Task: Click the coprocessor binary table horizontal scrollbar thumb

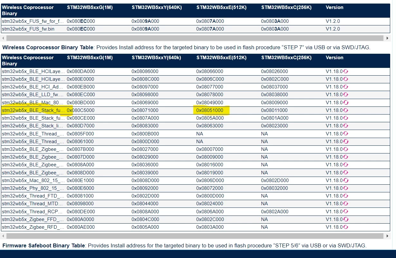Action: point(195,236)
